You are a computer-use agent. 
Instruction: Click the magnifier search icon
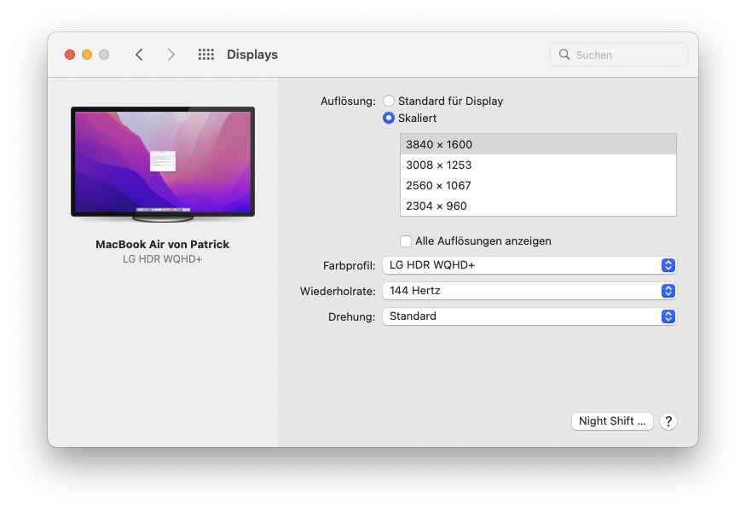coord(564,55)
